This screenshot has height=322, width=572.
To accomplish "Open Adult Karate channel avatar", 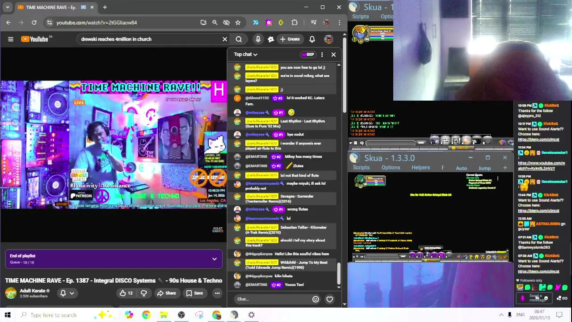I will (11, 293).
